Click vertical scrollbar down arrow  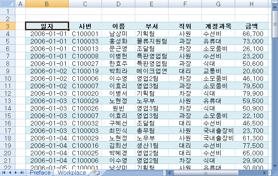click(275, 166)
